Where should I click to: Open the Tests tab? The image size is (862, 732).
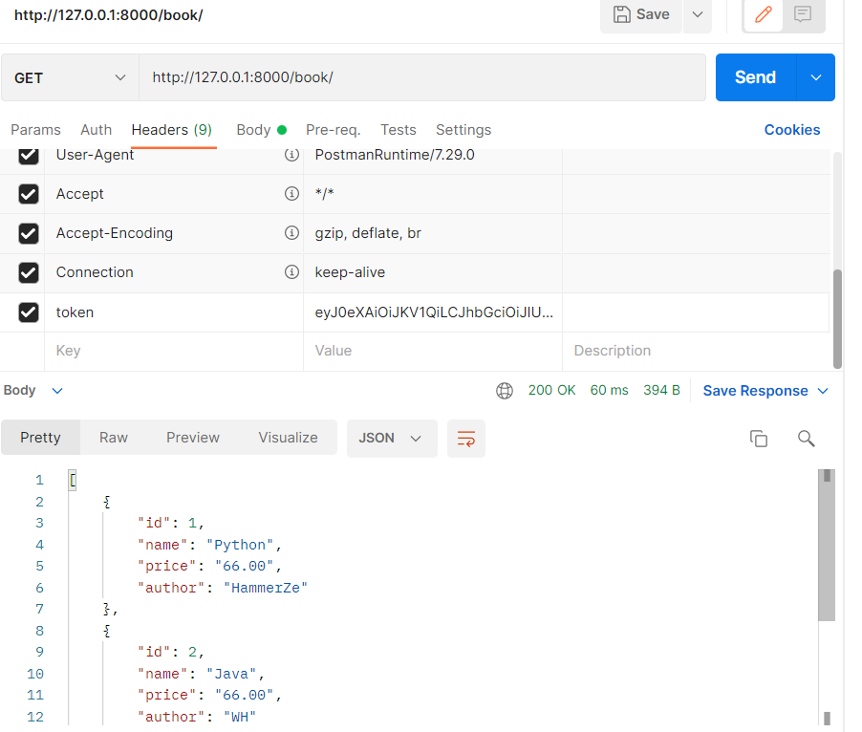399,130
